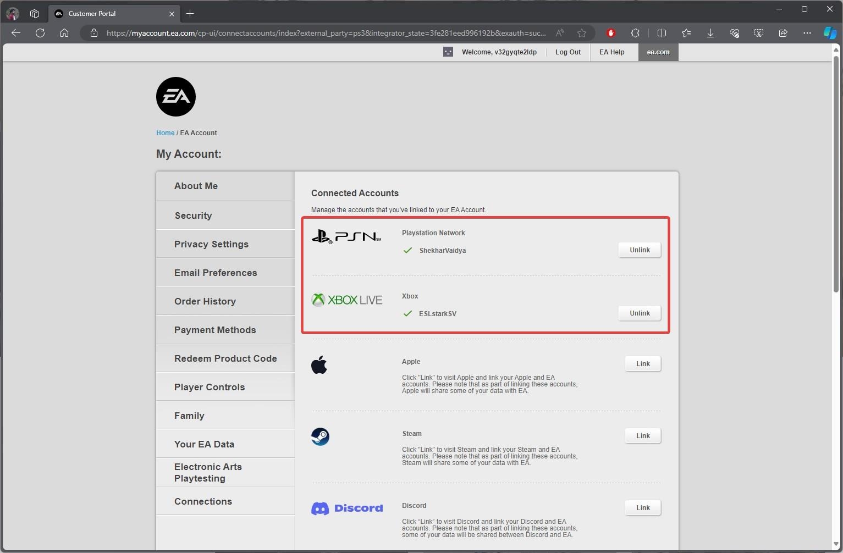
Task: Click the Favorites star in the address bar
Action: pos(582,33)
